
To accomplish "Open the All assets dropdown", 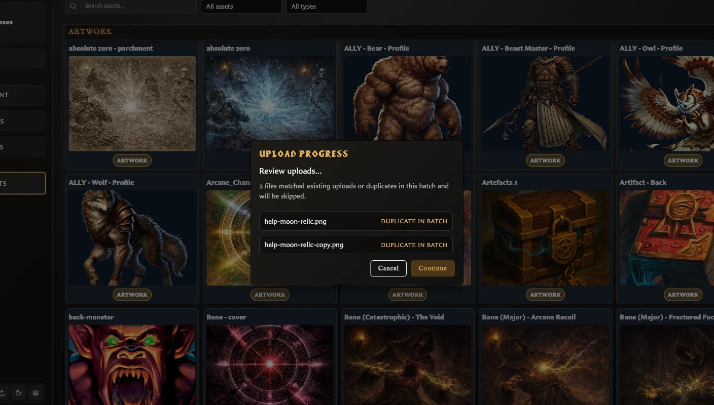I will point(241,7).
